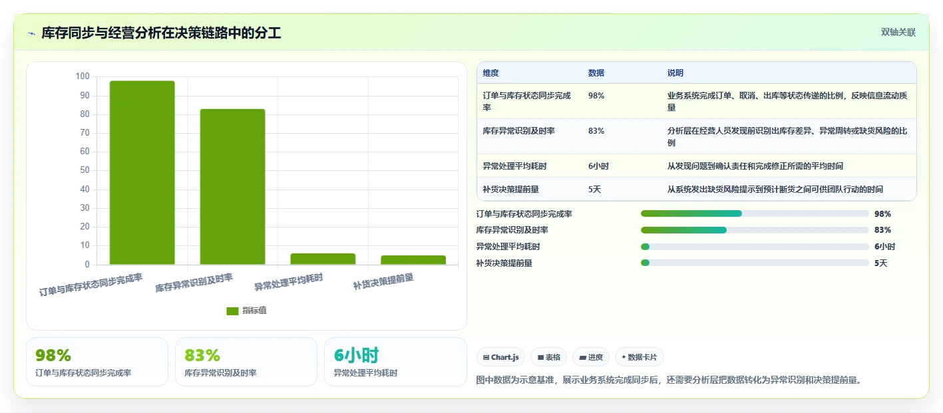Click the 库存异常识别及时率 bar in chart

(x=232, y=187)
